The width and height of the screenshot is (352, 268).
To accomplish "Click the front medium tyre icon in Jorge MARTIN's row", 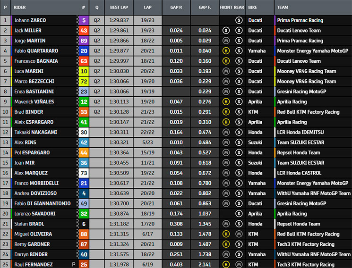I will [226, 41].
